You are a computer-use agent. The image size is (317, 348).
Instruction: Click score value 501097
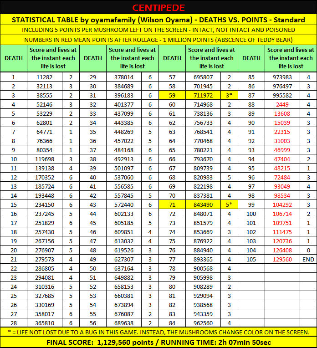click(x=123, y=168)
